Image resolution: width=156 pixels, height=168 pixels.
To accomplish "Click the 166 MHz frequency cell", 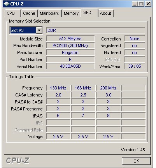I will point(83,88).
